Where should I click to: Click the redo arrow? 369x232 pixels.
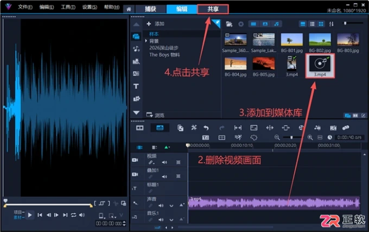click(x=222, y=128)
